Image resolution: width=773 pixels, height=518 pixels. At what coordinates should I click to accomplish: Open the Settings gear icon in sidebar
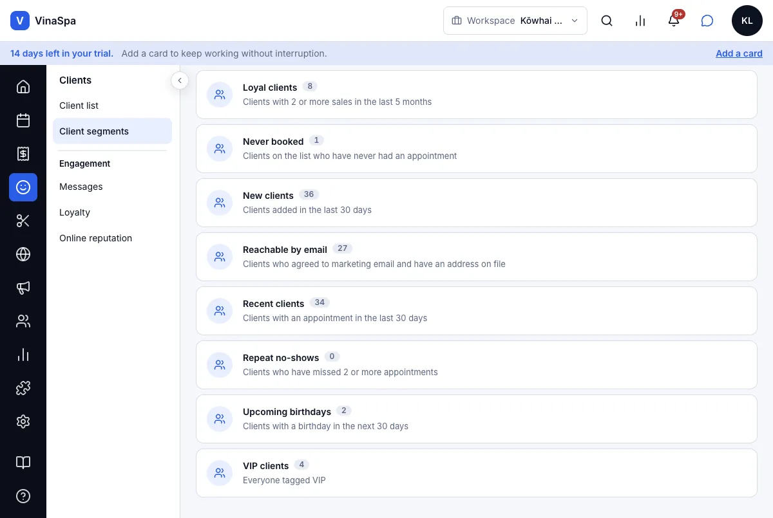(23, 421)
